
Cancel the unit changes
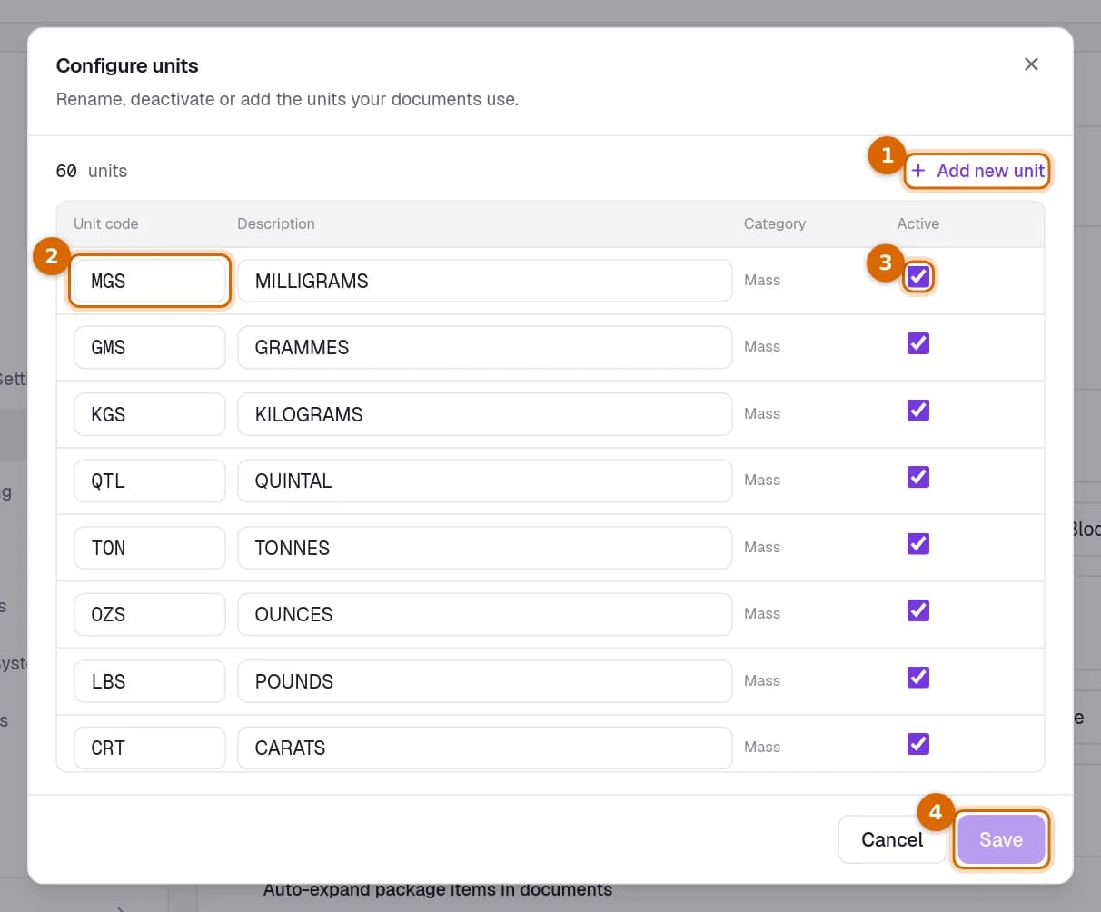pos(892,839)
